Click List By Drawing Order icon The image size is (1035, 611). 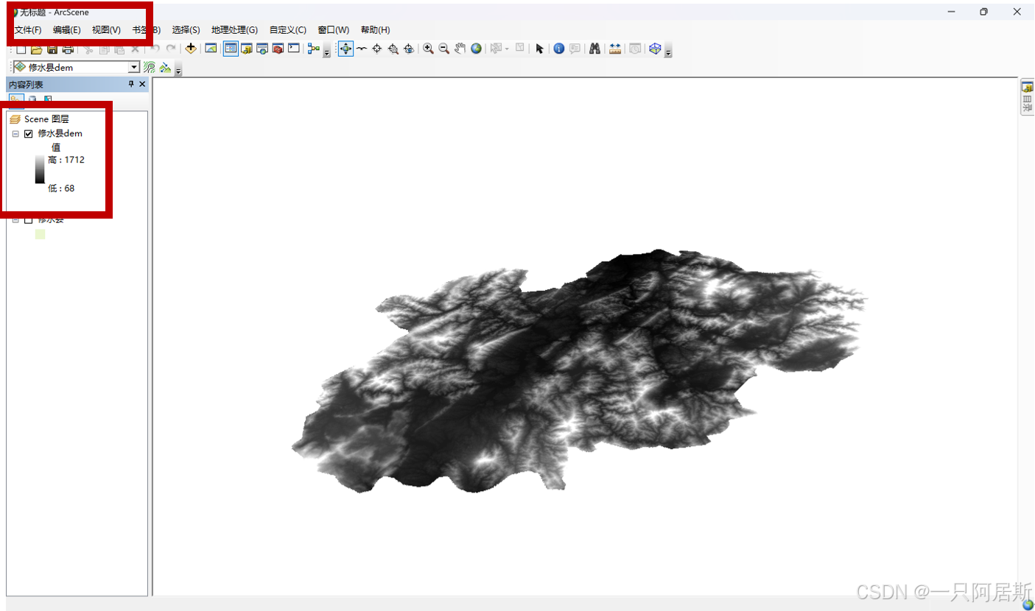pyautogui.click(x=16, y=99)
